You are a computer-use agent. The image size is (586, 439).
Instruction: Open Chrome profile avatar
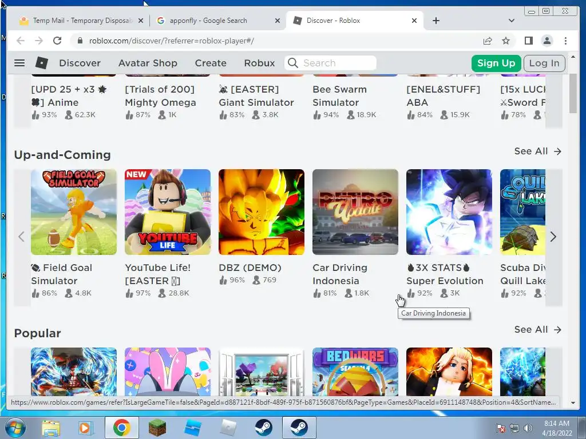point(547,41)
